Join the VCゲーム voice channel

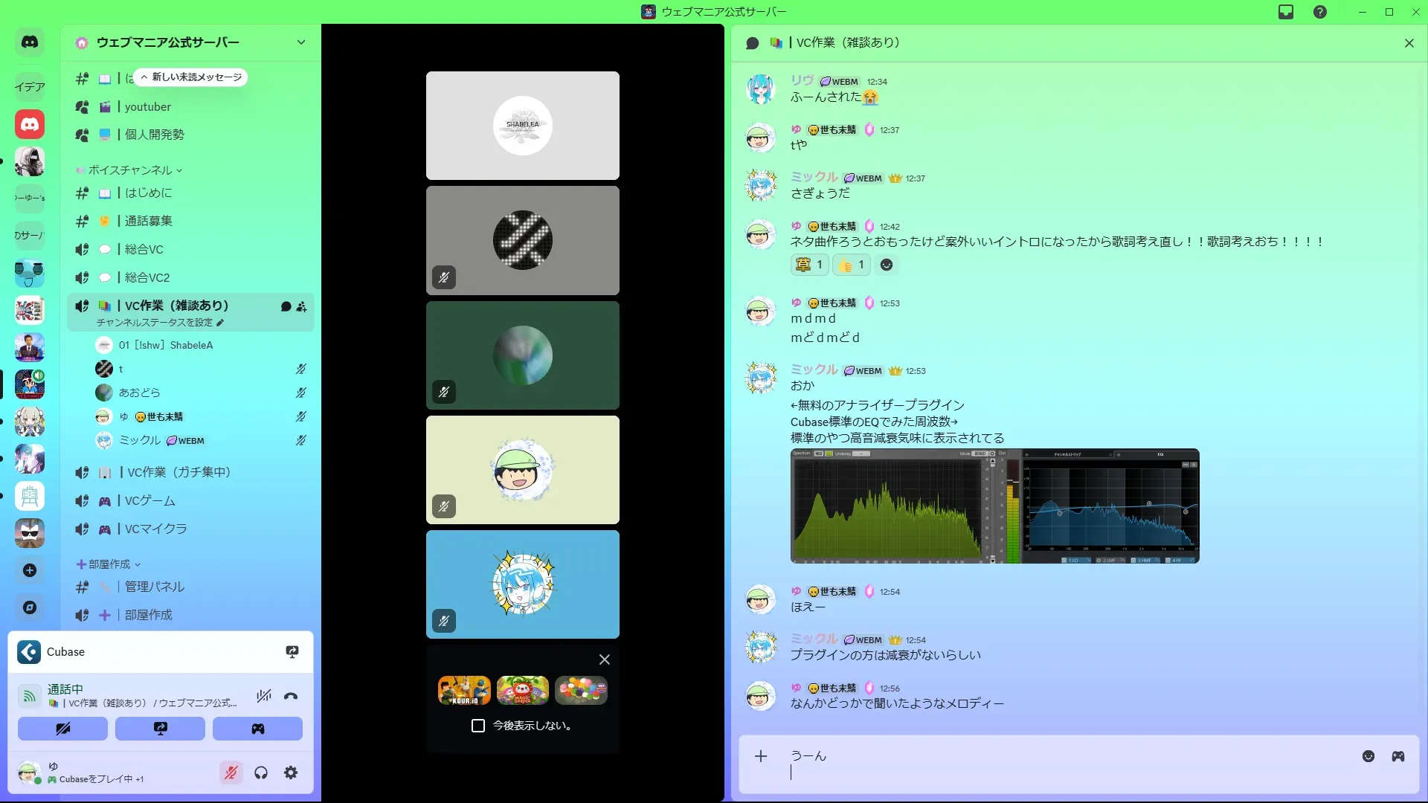pos(150,500)
